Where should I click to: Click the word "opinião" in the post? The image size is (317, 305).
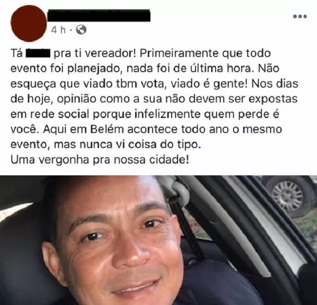[x=77, y=99]
